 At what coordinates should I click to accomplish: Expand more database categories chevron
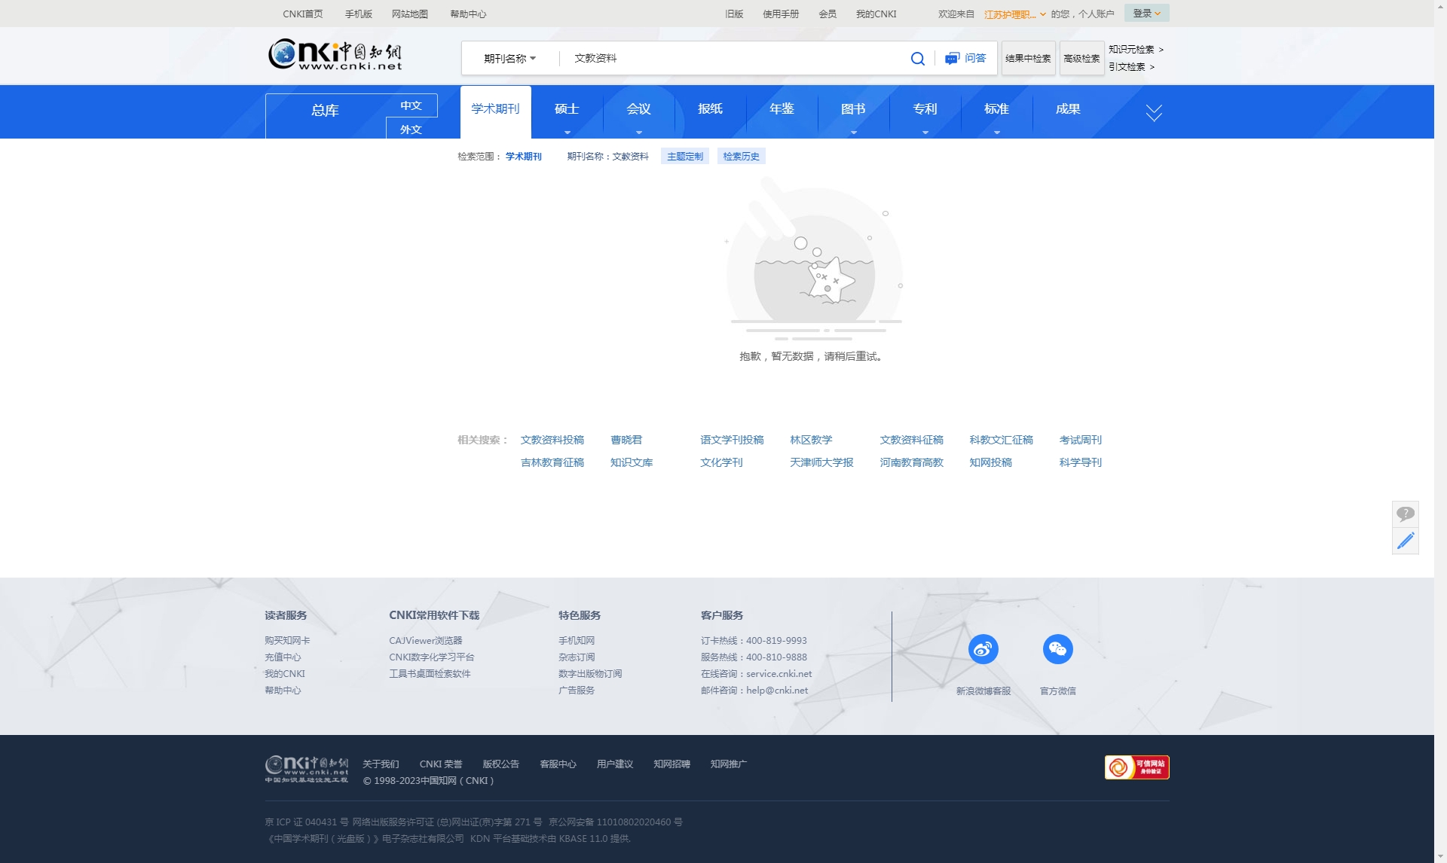point(1153,113)
